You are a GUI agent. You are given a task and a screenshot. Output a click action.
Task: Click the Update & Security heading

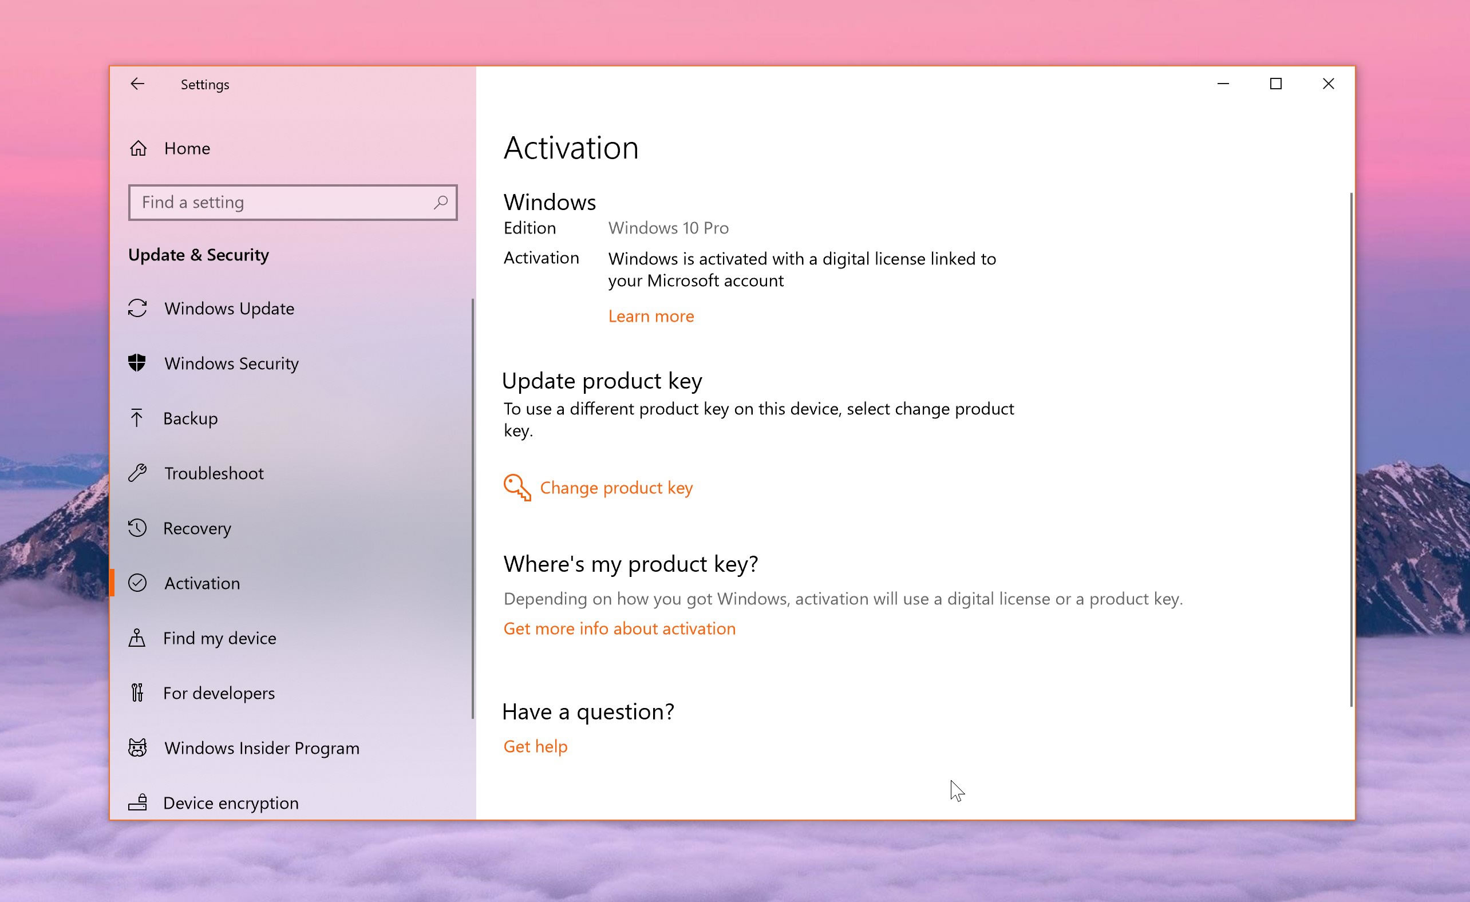[198, 255]
